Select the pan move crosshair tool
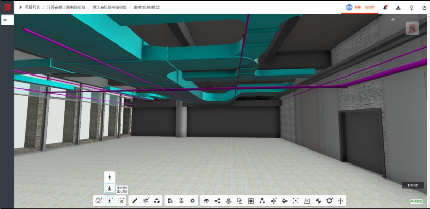430x209 pixels. pyautogui.click(x=340, y=201)
